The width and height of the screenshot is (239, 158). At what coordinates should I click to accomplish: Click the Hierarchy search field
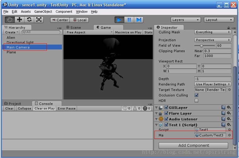41,32
